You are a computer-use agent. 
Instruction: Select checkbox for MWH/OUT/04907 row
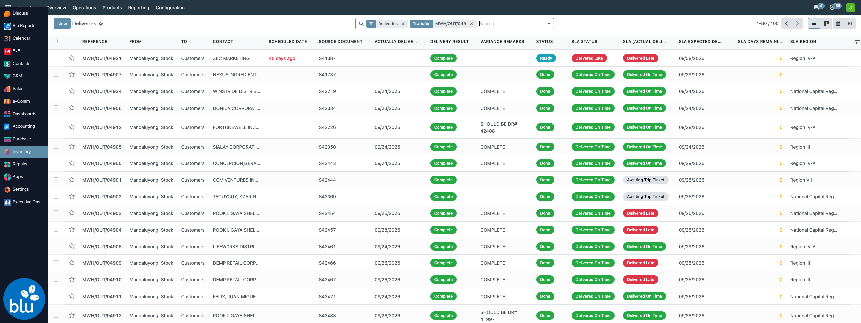click(x=56, y=74)
